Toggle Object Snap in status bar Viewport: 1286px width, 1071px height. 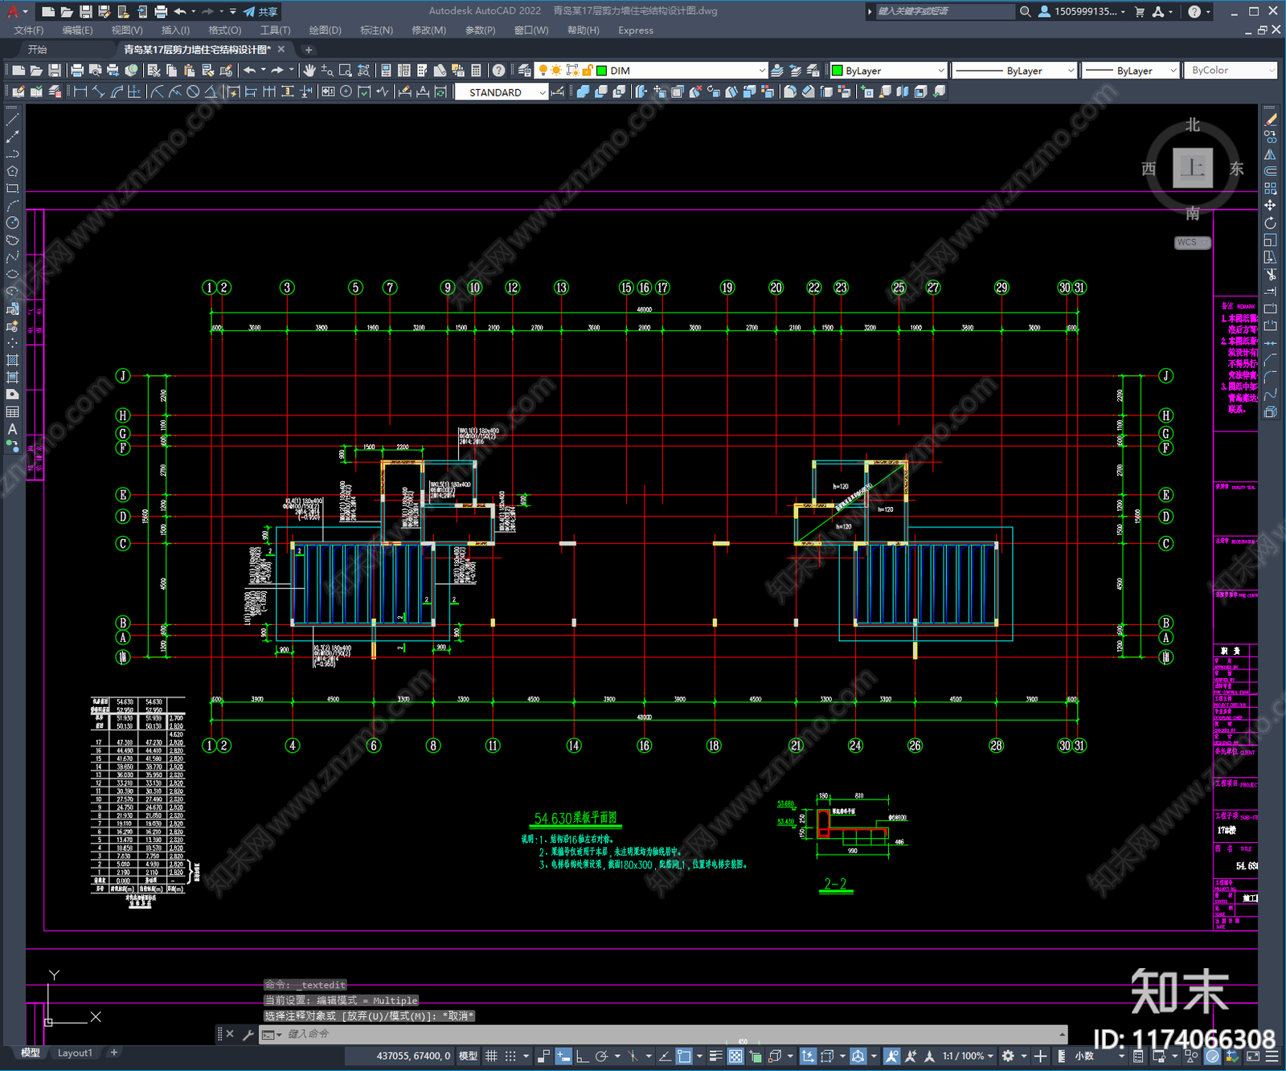[684, 1056]
